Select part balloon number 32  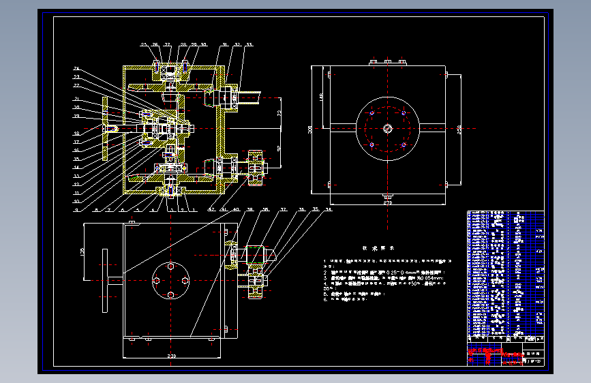pos(237,44)
